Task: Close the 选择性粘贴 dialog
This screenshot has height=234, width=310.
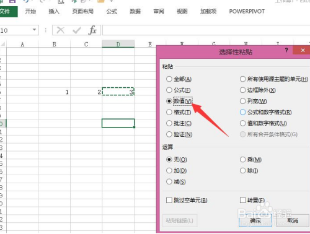Action: 303,50
